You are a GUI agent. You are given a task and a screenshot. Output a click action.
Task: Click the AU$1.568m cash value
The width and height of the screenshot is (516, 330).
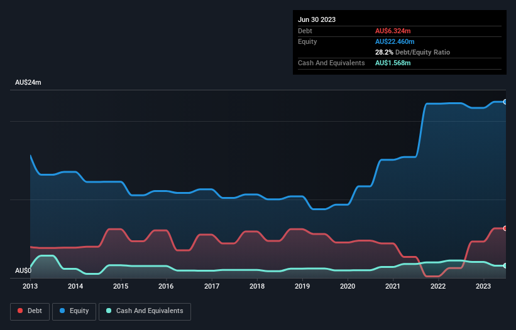[393, 63]
